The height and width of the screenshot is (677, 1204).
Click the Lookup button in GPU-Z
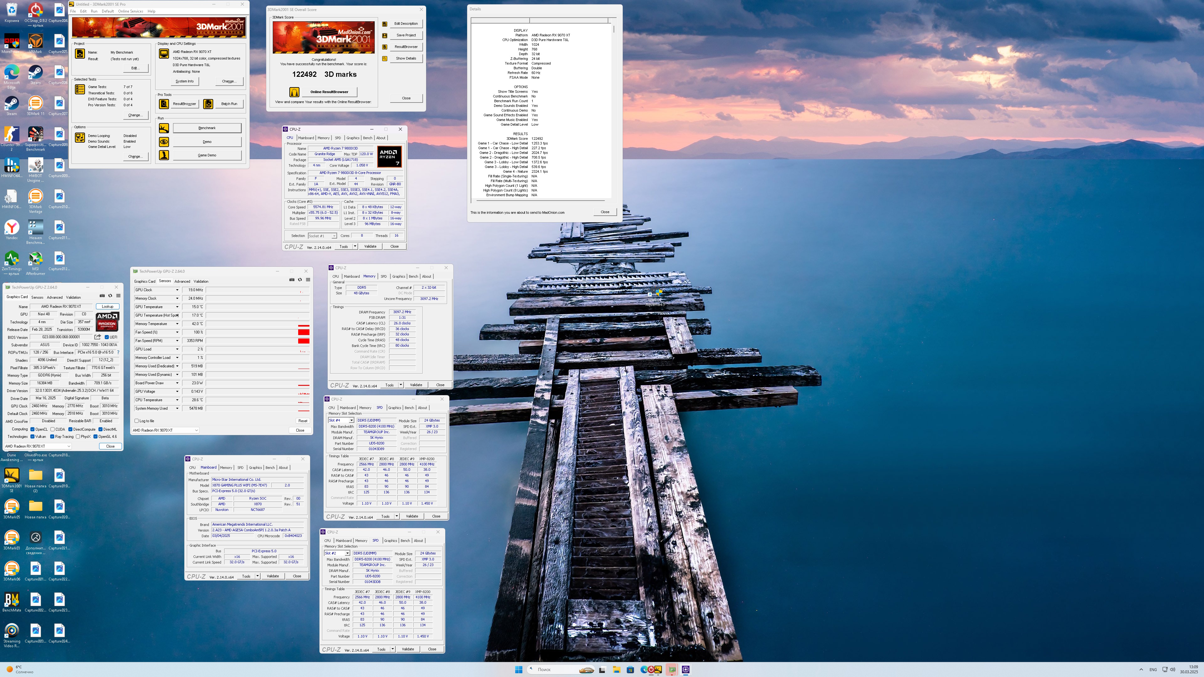(x=108, y=307)
